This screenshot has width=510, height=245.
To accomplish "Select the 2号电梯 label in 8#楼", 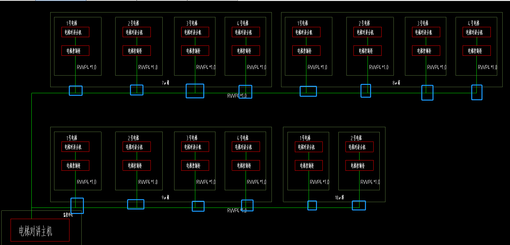I will (x=364, y=23).
